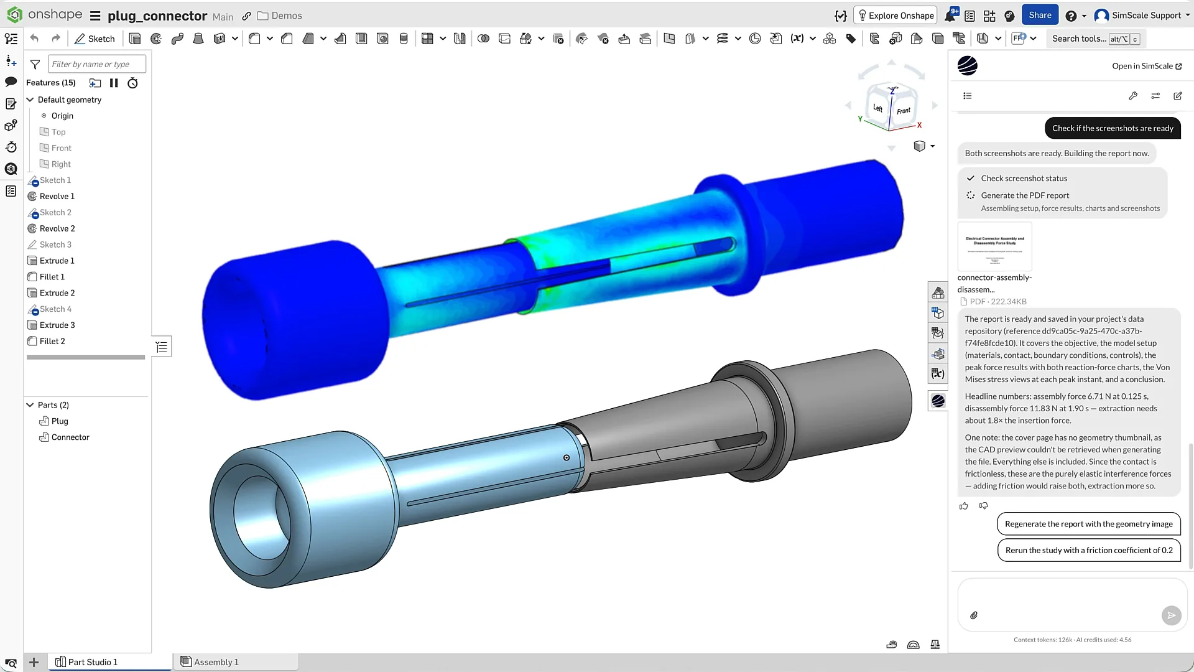Toggle the feature tree flyout button
1194x672 pixels.
[x=162, y=347]
